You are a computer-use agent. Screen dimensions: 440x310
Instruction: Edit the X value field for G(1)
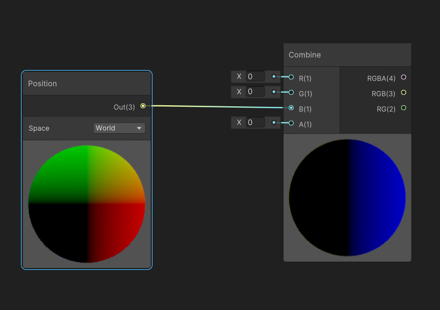(x=255, y=92)
